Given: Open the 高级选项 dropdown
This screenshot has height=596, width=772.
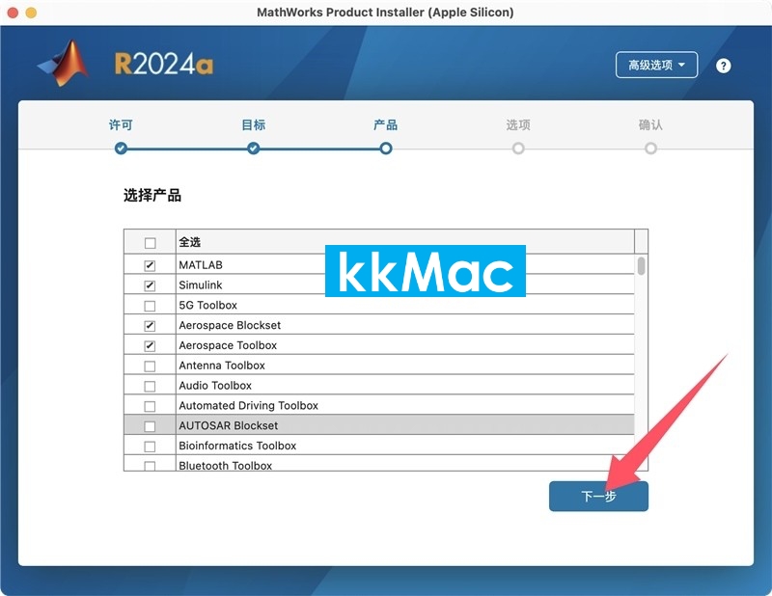Looking at the screenshot, I should coord(656,65).
